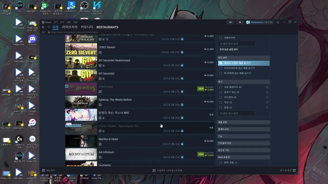This screenshot has width=328, height=184.
Task: Click the ignored marker icon on Atomicrops thumbnail
Action: (67, 86)
